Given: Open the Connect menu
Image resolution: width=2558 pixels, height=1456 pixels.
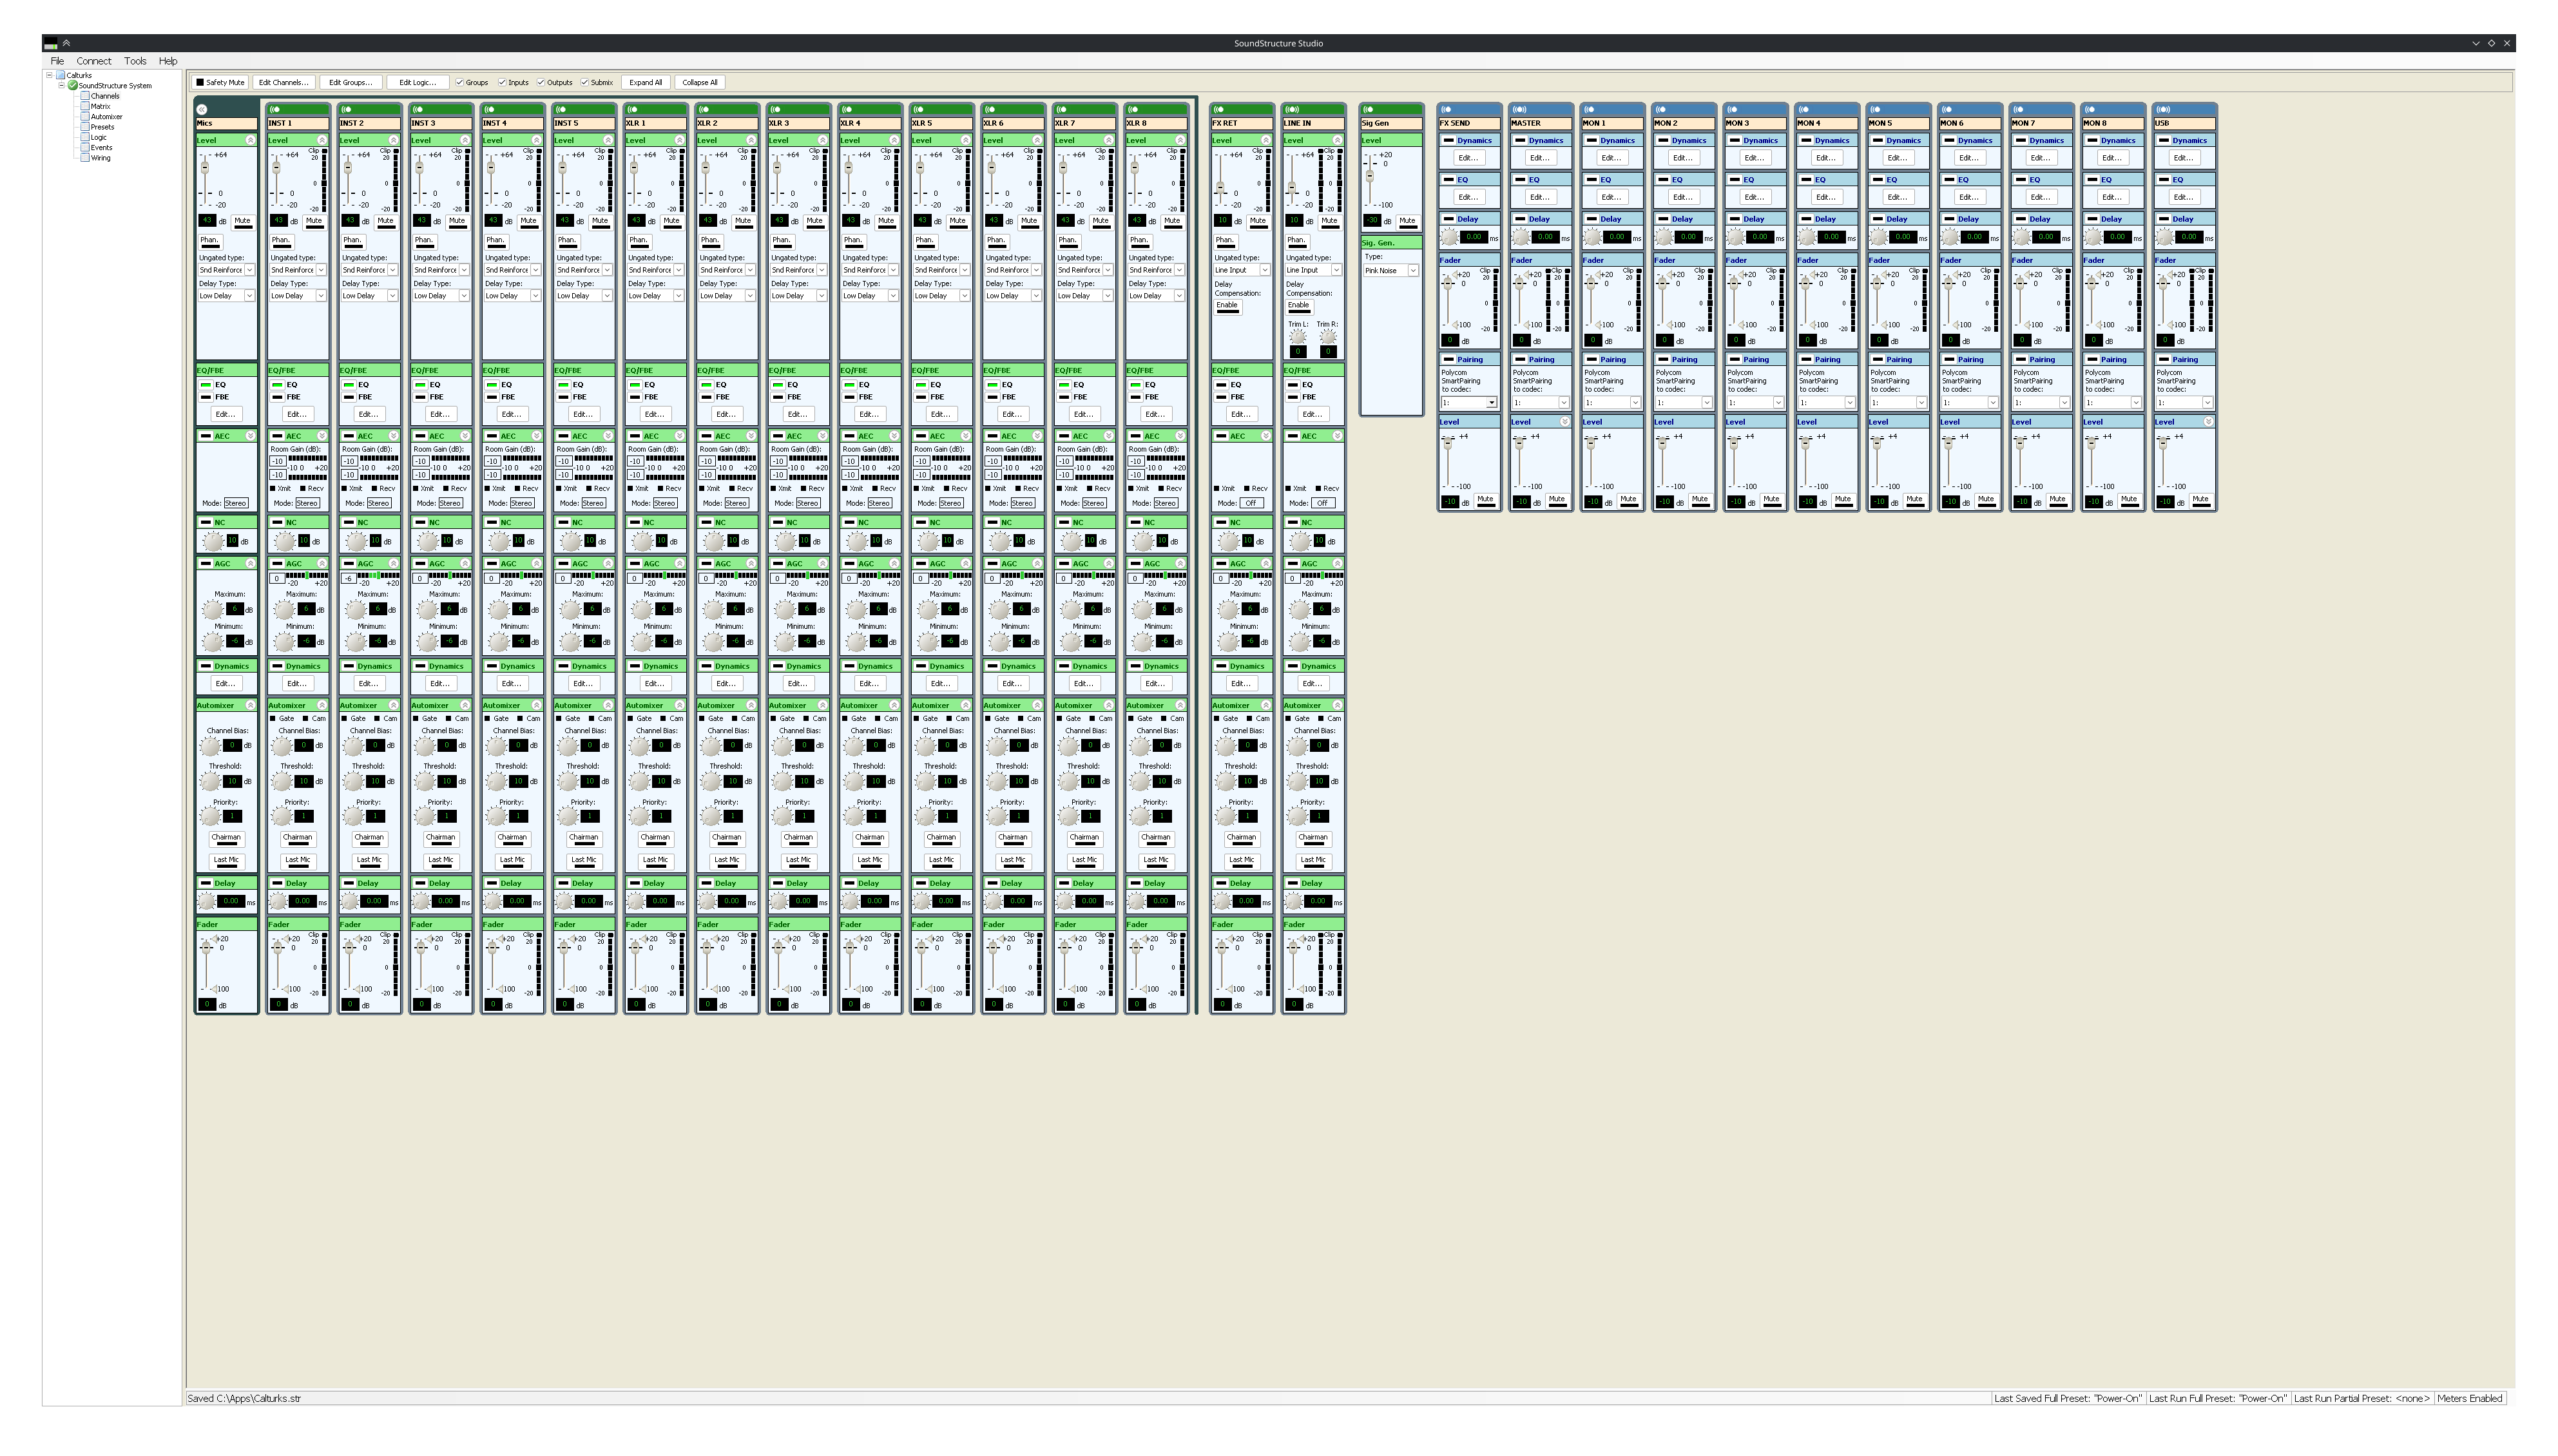Looking at the screenshot, I should tap(94, 61).
